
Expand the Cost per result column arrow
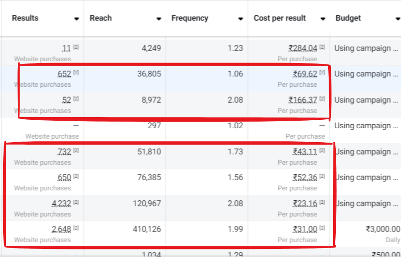pyautogui.click(x=323, y=19)
